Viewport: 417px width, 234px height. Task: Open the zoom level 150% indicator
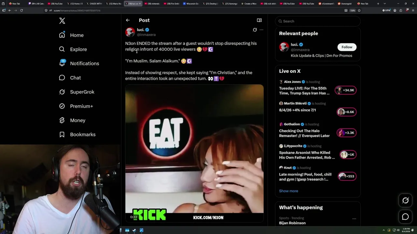[352, 10]
